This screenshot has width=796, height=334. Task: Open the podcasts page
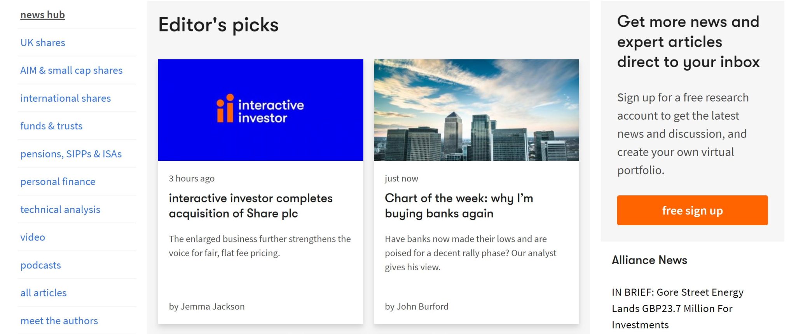click(x=40, y=265)
